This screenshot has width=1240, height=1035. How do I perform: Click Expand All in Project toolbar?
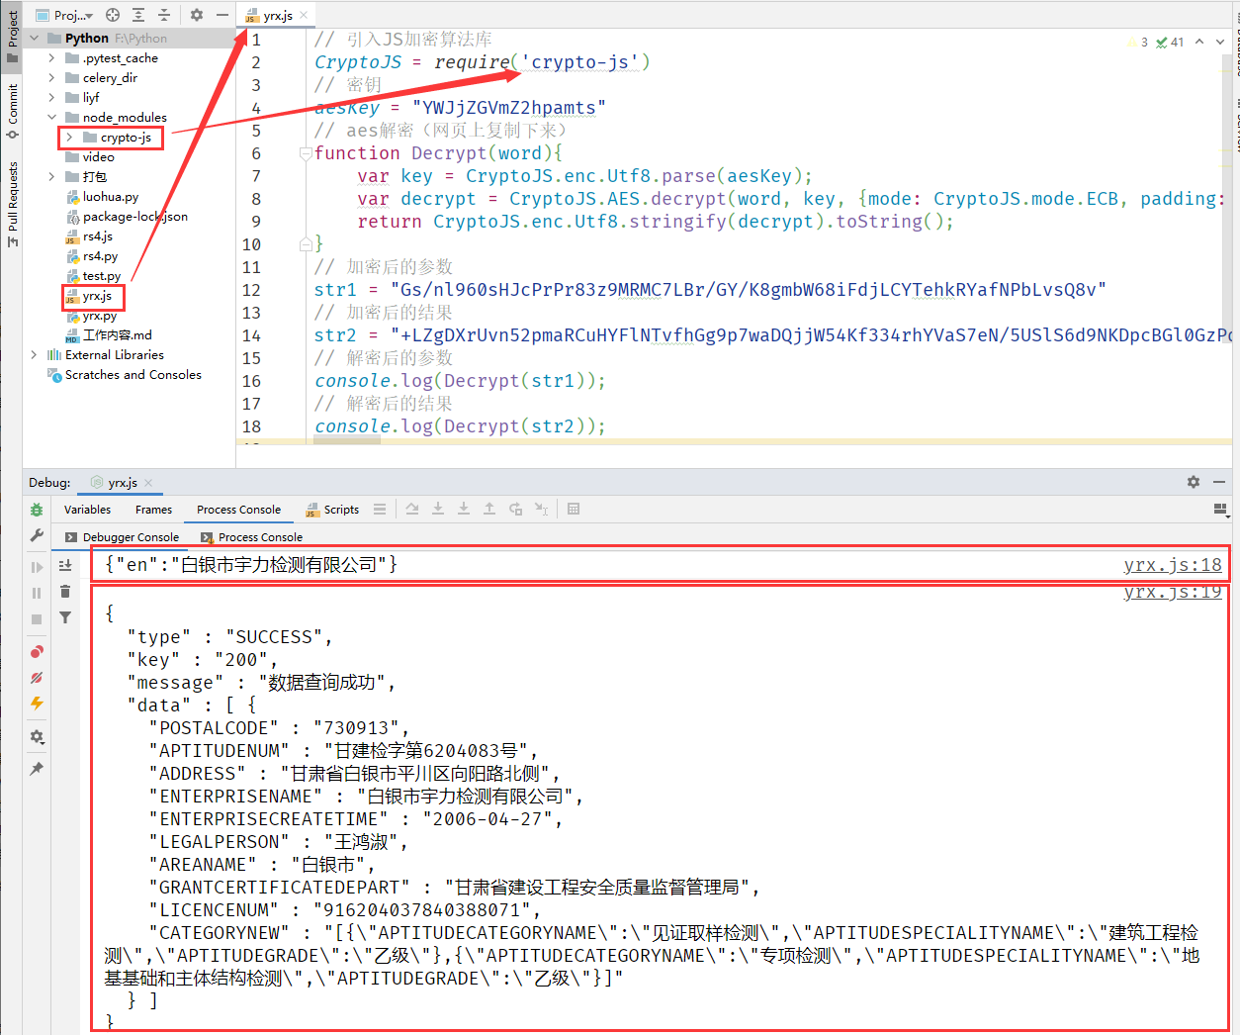(138, 15)
